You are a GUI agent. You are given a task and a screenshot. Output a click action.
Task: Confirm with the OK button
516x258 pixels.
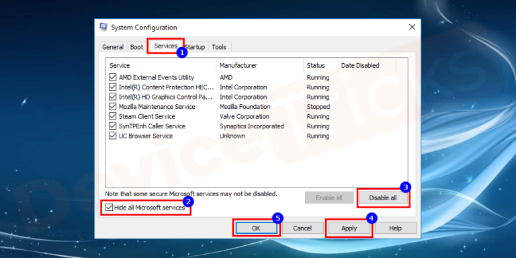point(256,228)
